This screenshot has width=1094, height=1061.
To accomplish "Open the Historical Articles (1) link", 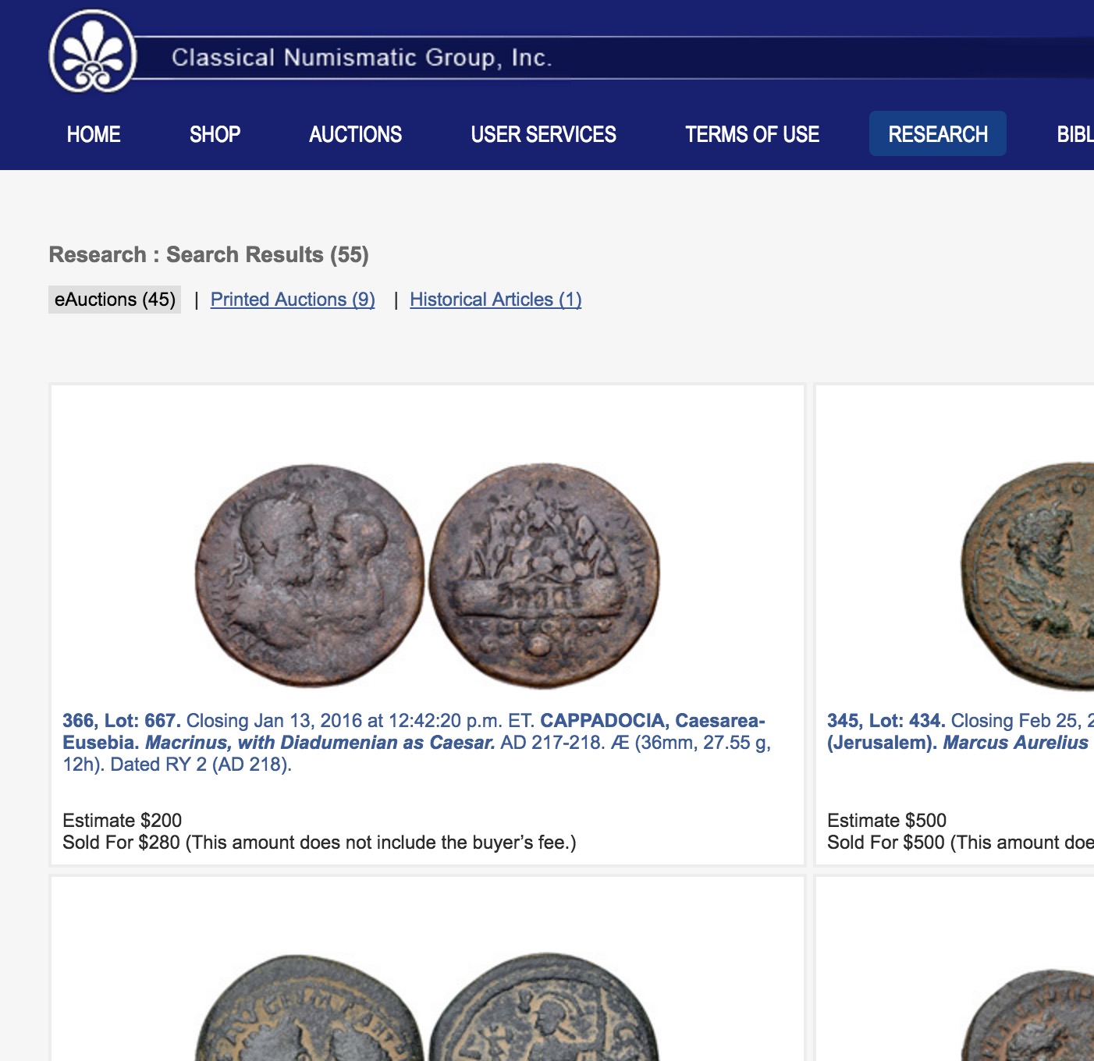I will (x=495, y=300).
